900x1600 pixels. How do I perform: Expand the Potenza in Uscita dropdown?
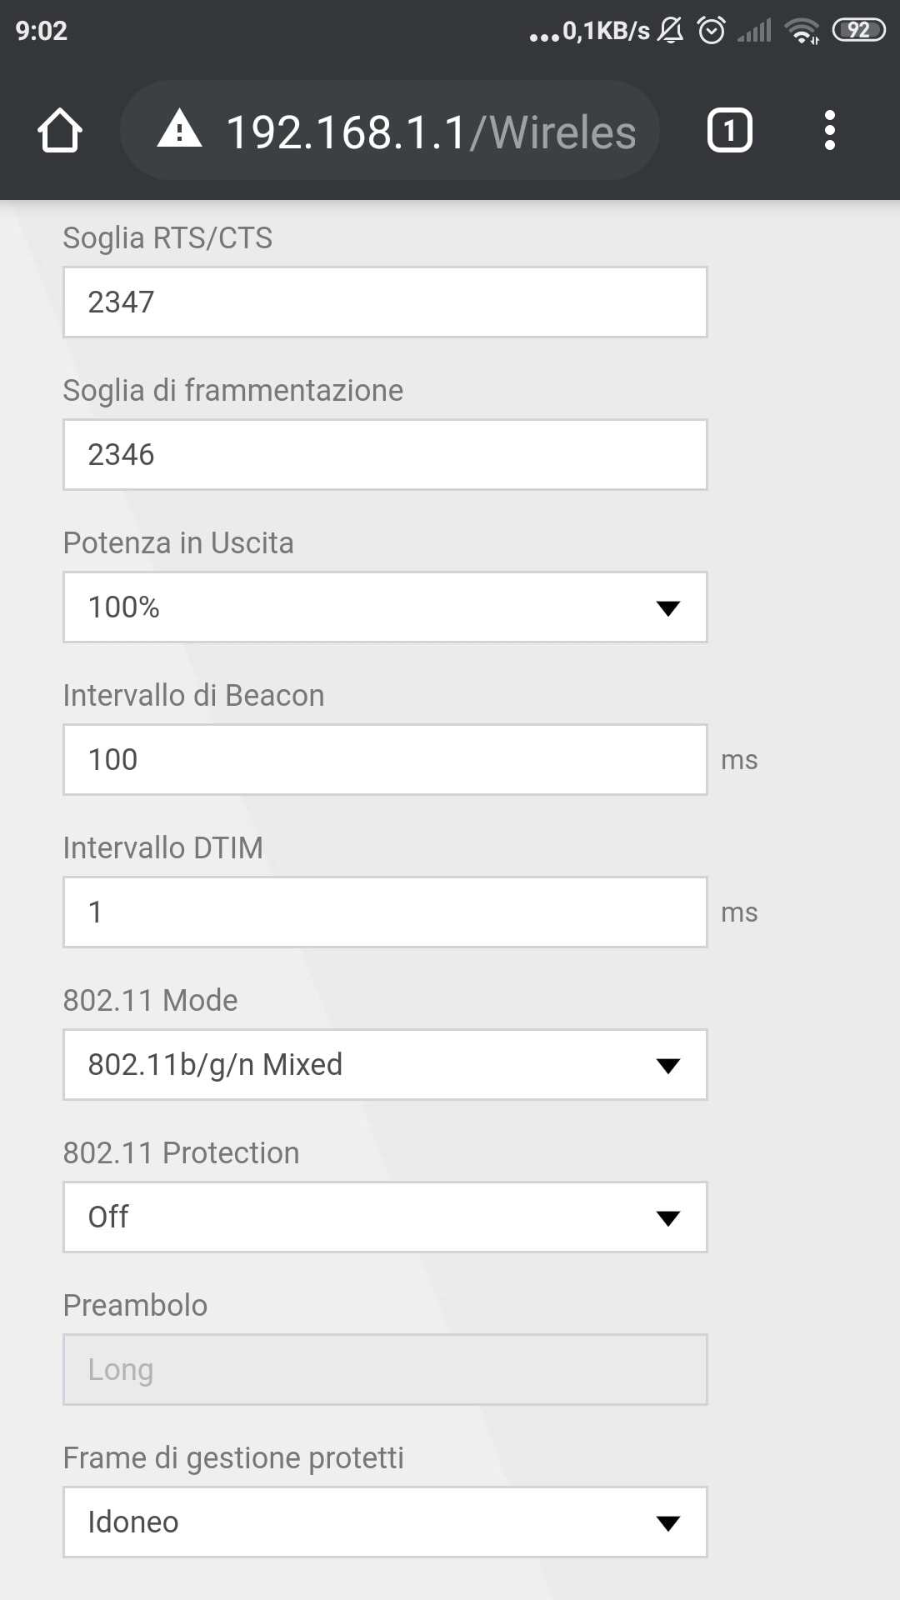pos(385,607)
